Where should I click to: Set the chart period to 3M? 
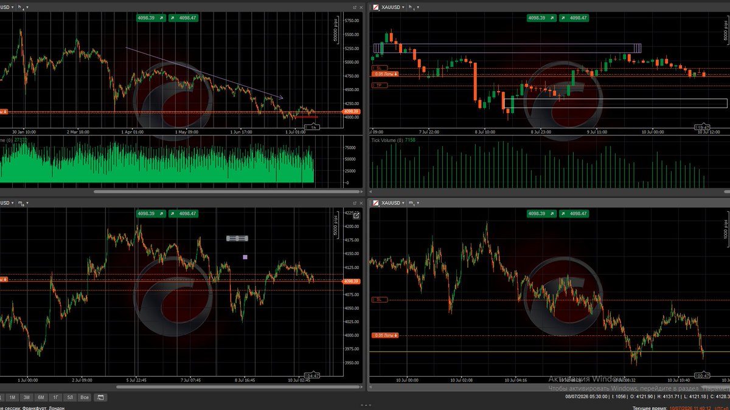pos(27,397)
